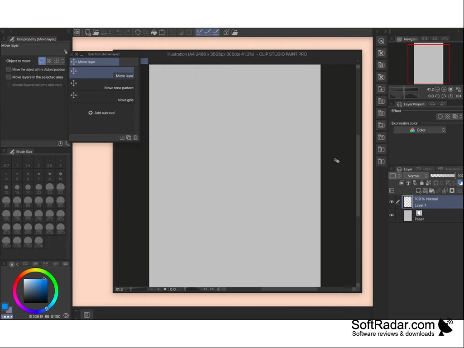Select brush size 100 preset

(60, 202)
